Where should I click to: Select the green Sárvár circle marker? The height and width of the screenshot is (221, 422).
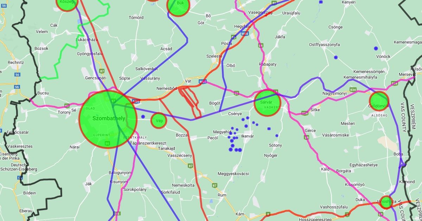click(267, 103)
